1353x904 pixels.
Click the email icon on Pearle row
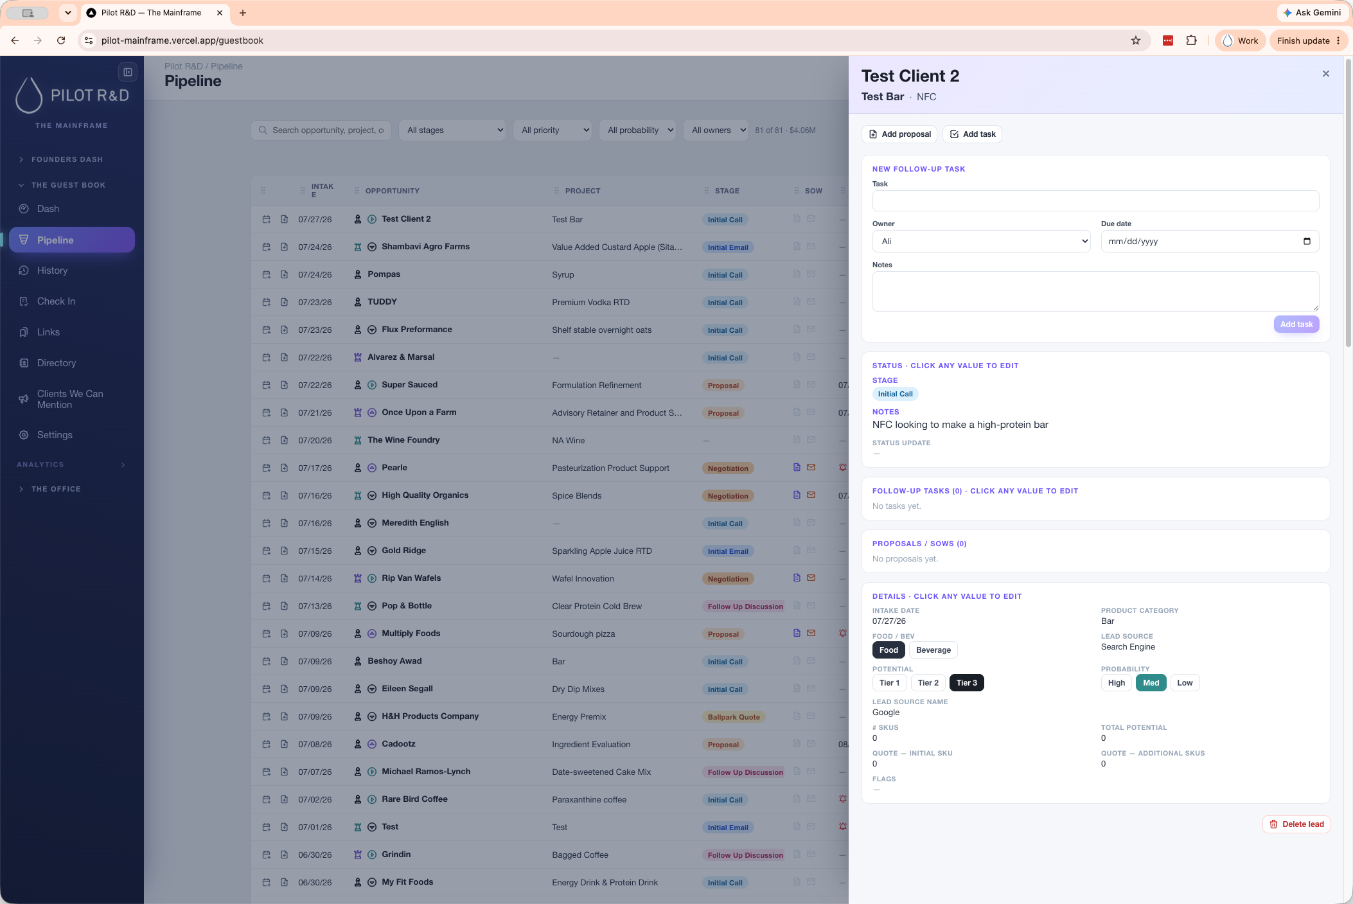pos(811,468)
